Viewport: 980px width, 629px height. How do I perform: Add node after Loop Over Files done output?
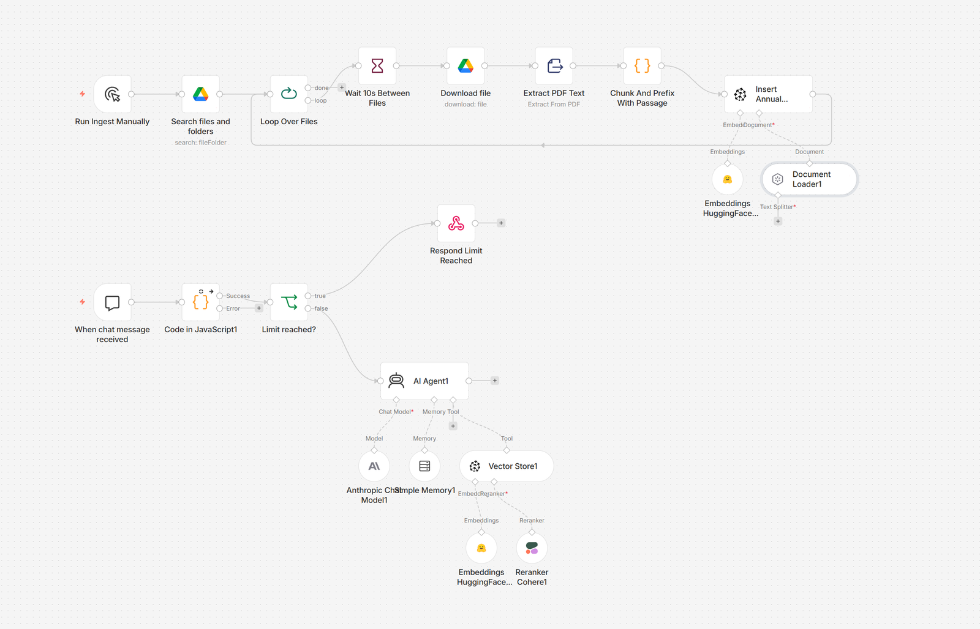(x=342, y=87)
